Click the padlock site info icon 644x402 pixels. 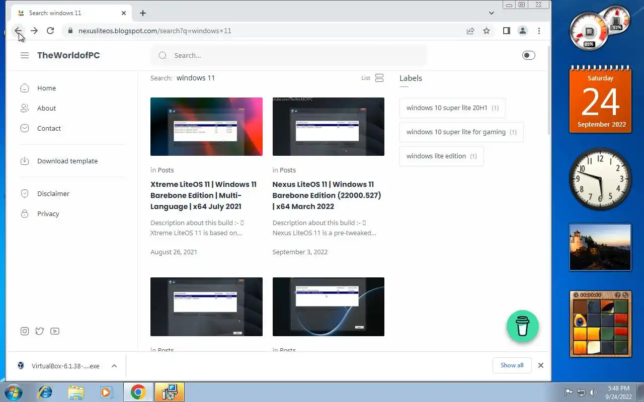pyautogui.click(x=70, y=31)
